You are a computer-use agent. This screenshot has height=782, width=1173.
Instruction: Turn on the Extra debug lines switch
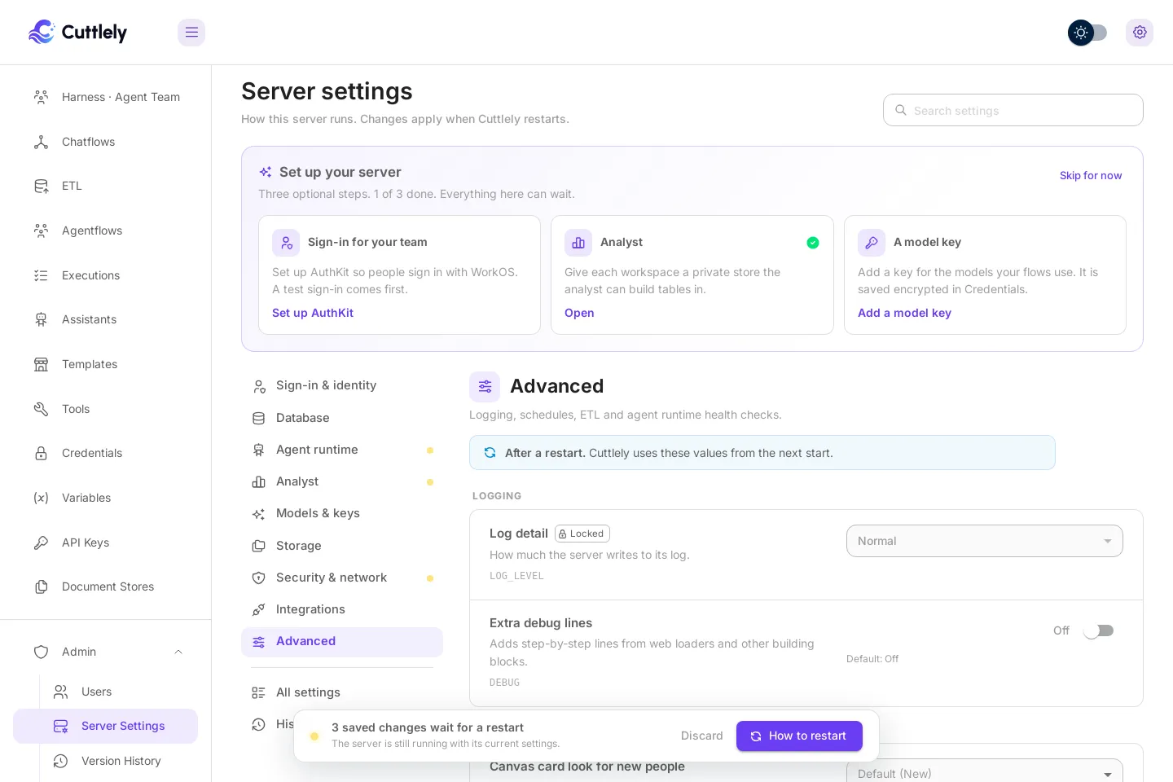[1098, 630]
